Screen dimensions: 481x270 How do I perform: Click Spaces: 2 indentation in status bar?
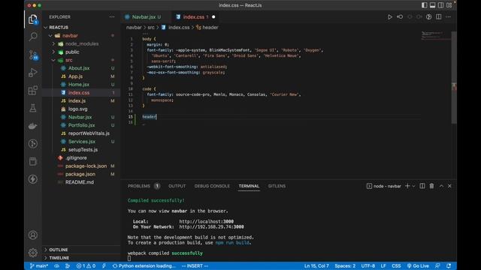click(x=345, y=265)
